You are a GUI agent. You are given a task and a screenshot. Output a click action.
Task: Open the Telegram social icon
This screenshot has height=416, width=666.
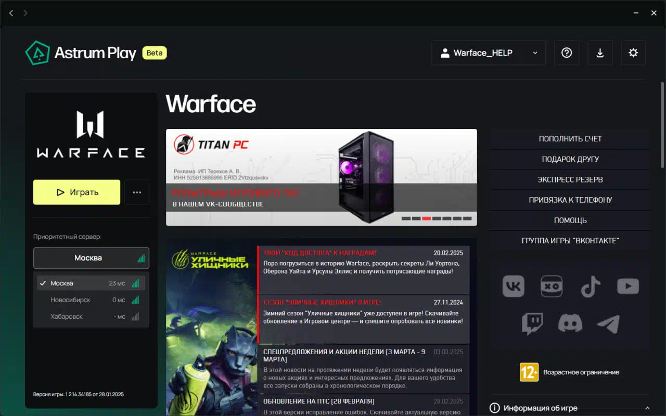click(608, 323)
